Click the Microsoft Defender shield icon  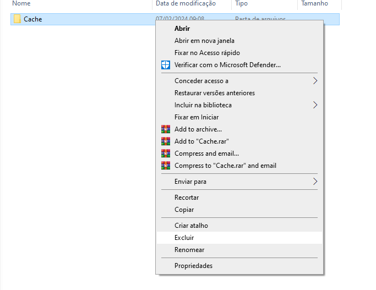[166, 65]
